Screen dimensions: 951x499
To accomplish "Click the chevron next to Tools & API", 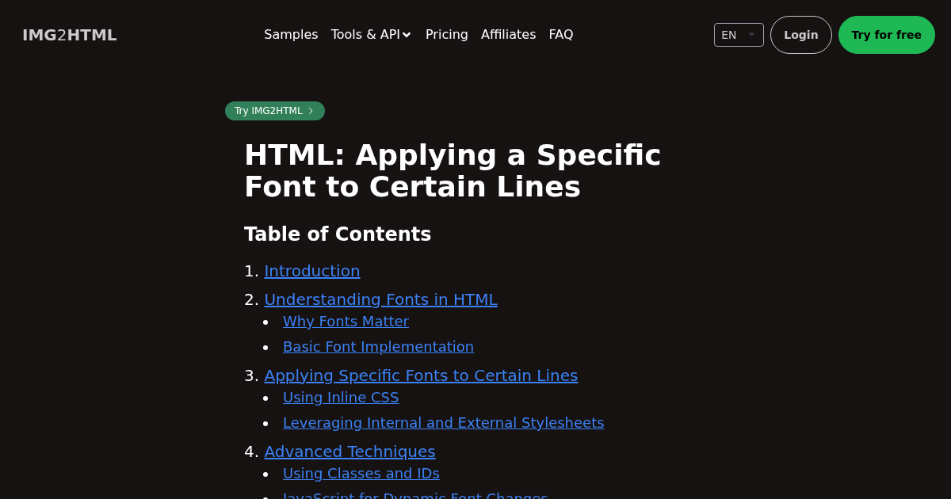I will (x=407, y=35).
